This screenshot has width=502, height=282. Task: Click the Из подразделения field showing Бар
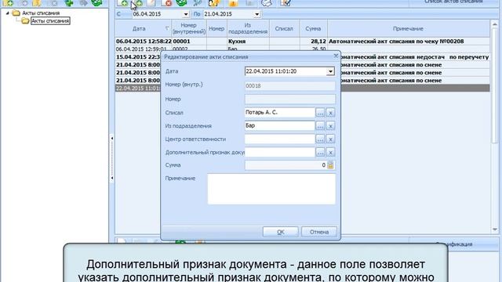280,126
